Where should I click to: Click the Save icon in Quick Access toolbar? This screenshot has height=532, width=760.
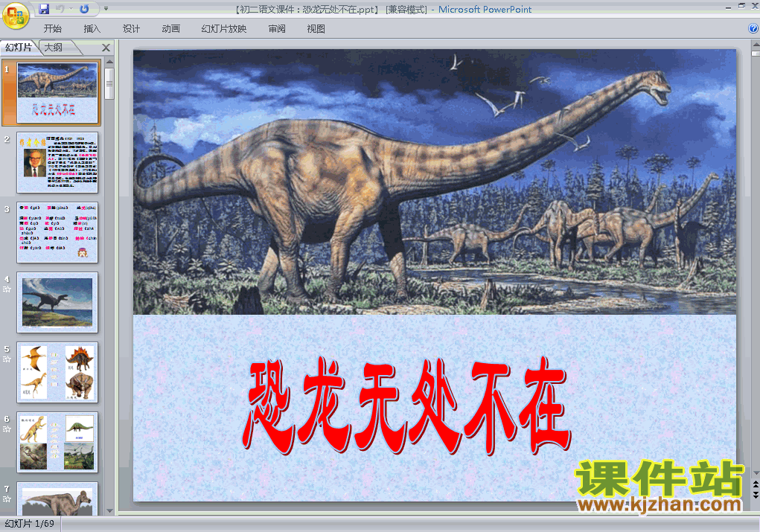(44, 9)
